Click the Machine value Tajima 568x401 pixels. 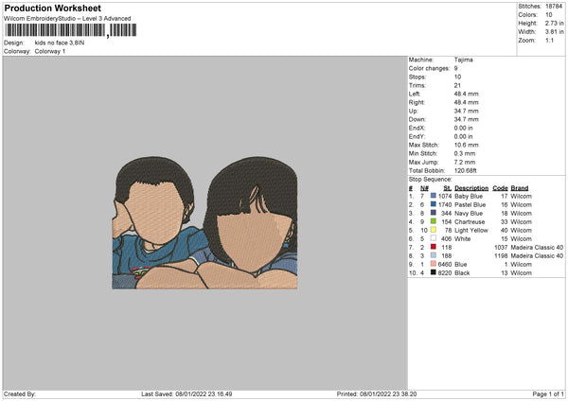click(x=463, y=60)
